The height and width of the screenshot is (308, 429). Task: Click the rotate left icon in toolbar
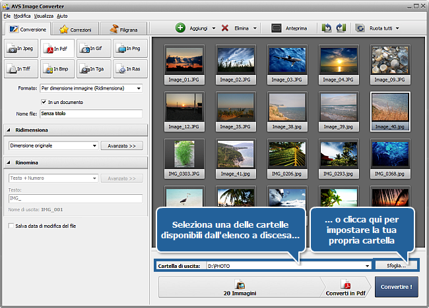327,28
